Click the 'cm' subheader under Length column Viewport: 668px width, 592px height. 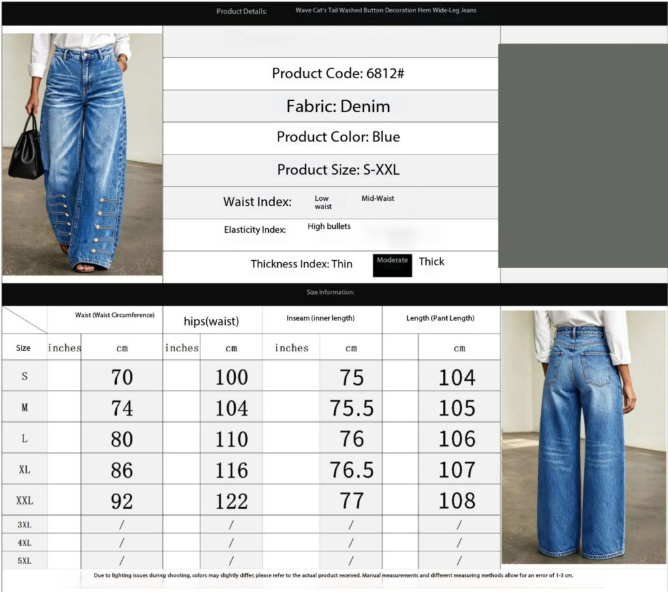click(459, 348)
